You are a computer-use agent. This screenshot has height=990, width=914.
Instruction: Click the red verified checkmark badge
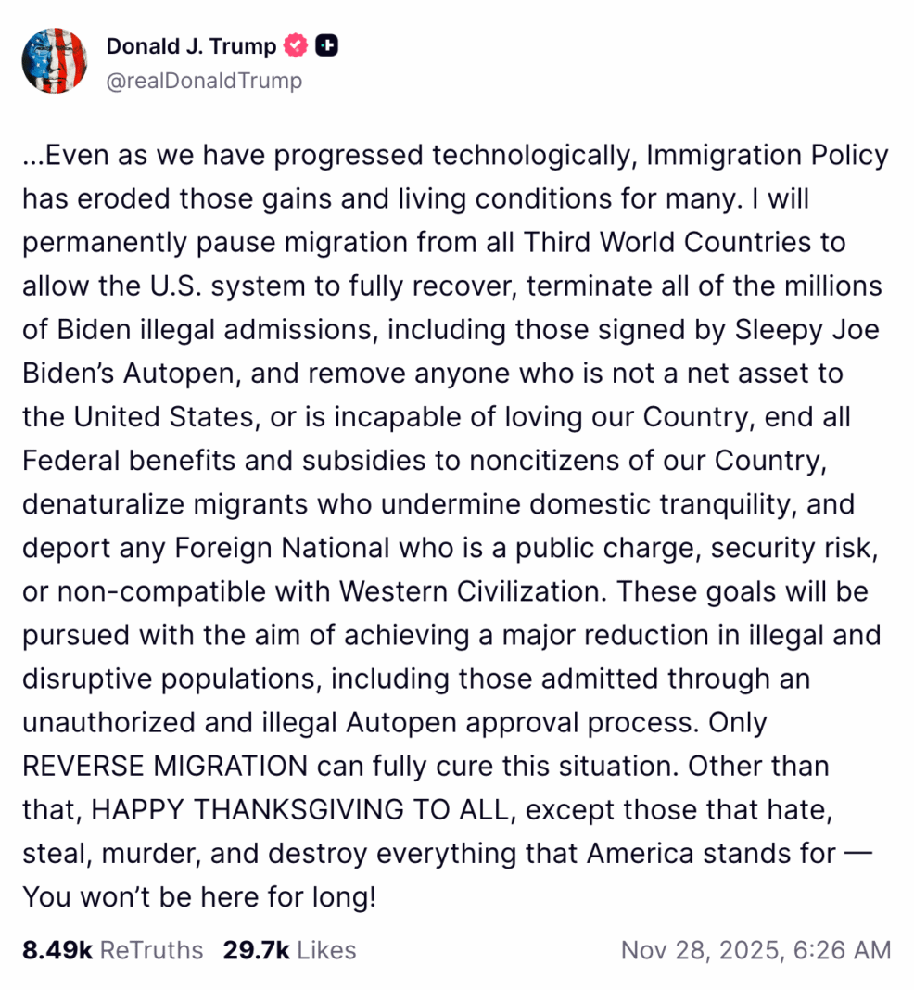[x=296, y=45]
